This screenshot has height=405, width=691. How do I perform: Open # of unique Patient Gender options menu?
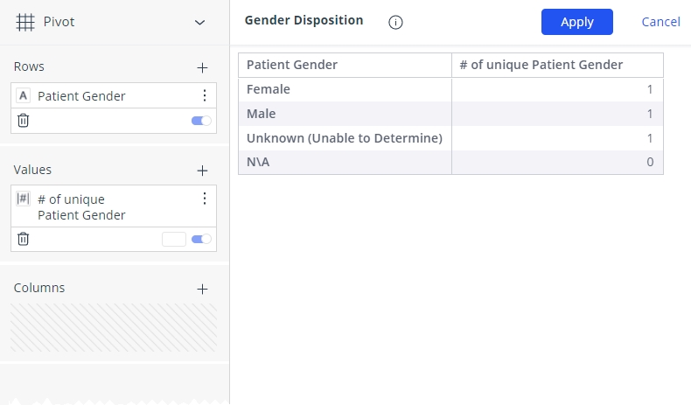(205, 199)
